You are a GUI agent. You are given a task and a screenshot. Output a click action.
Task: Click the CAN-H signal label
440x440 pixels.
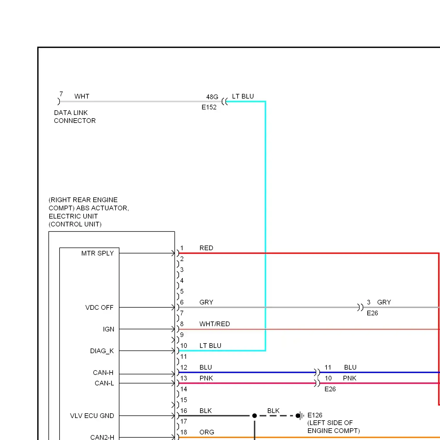click(x=103, y=373)
